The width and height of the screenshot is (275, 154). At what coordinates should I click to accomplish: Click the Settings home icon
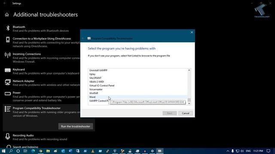pos(7,15)
